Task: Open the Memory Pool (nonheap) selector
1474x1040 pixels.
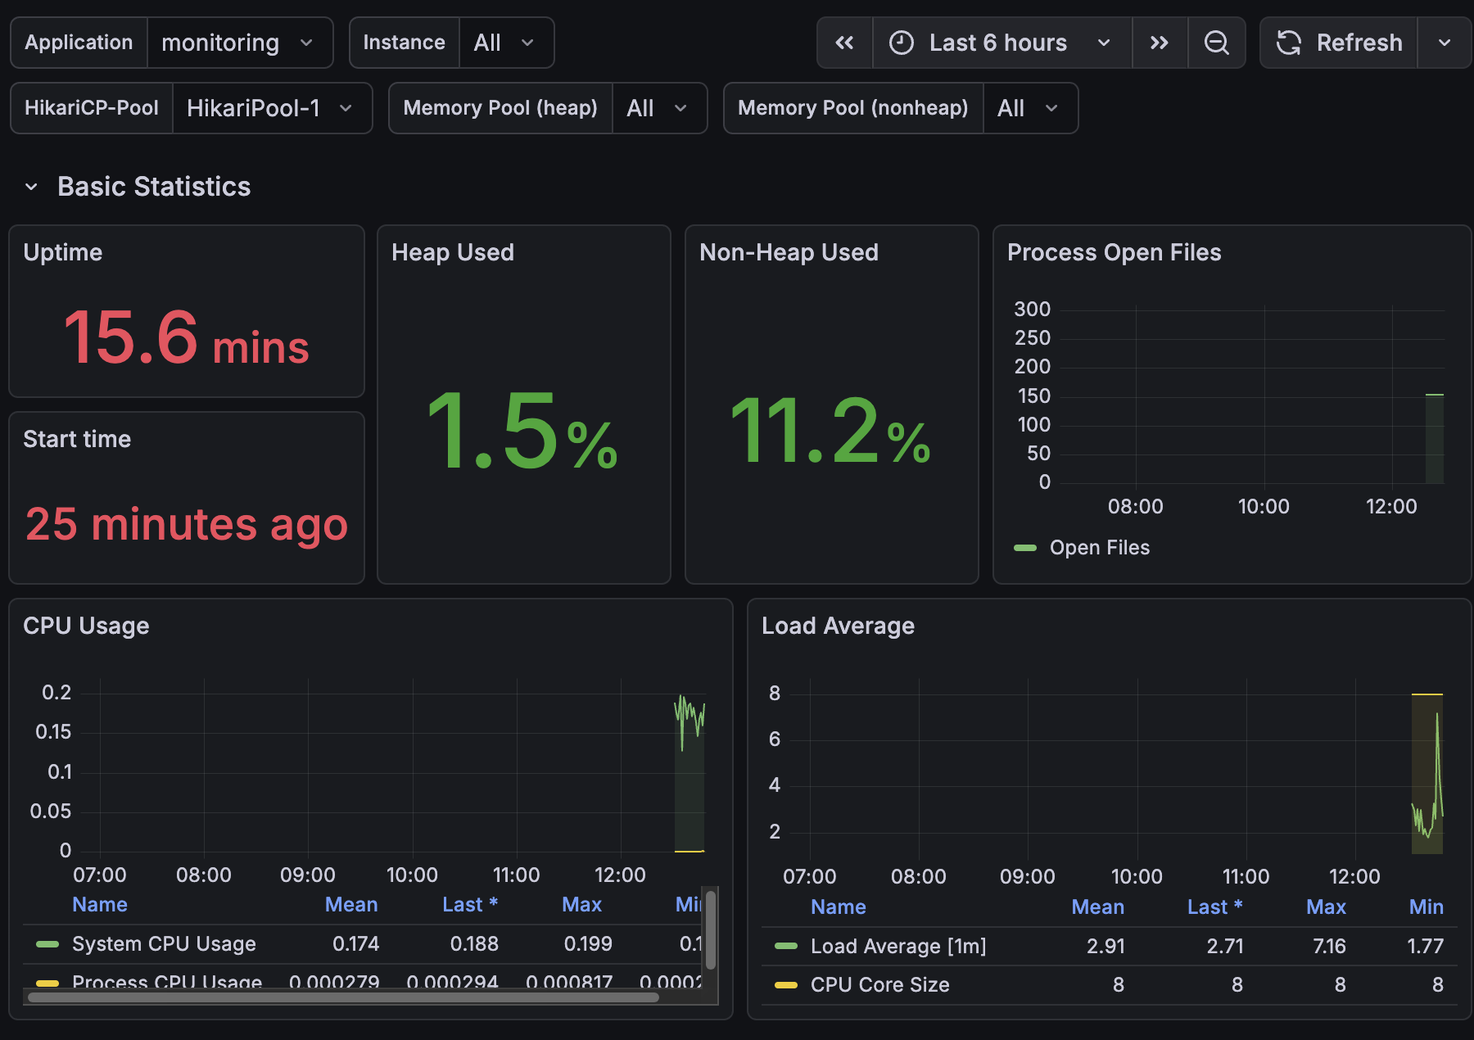Action: pyautogui.click(x=1029, y=108)
